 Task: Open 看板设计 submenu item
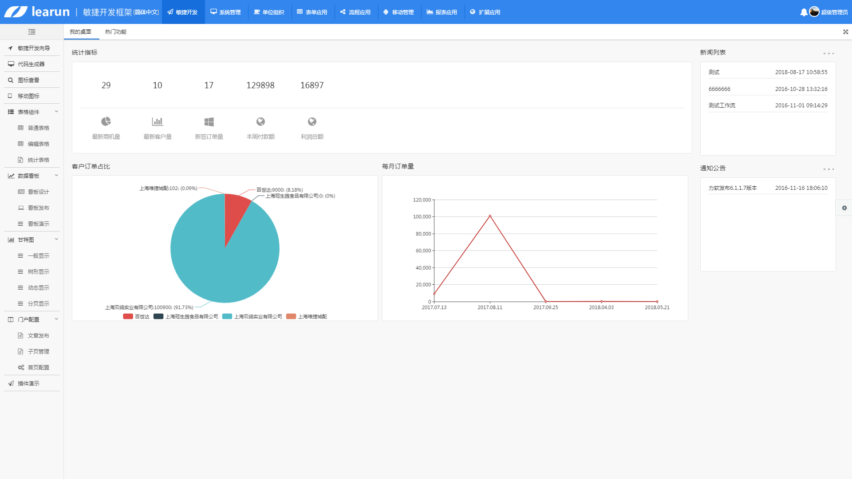34,192
